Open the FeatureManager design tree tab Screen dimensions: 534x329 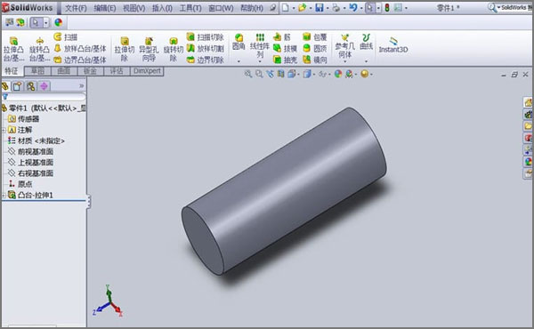[4, 86]
